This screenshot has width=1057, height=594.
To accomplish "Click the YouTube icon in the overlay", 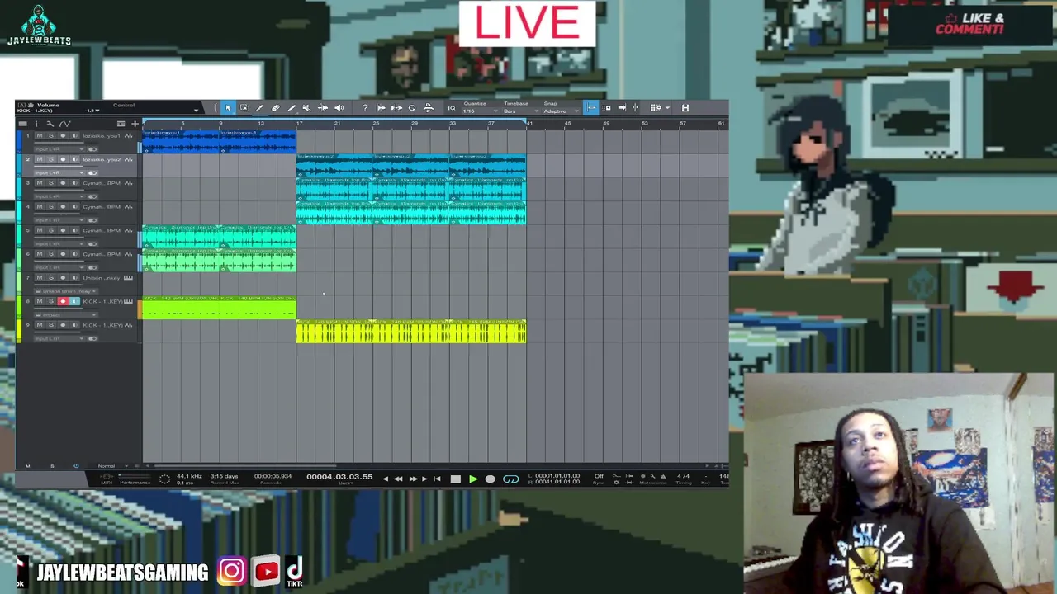I will pyautogui.click(x=266, y=571).
